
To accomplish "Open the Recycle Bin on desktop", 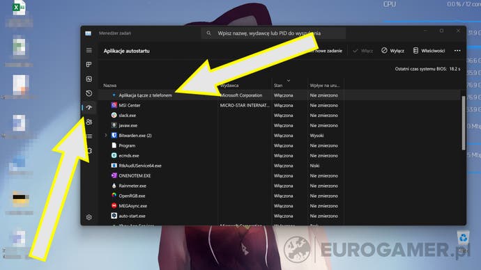I will (463, 238).
